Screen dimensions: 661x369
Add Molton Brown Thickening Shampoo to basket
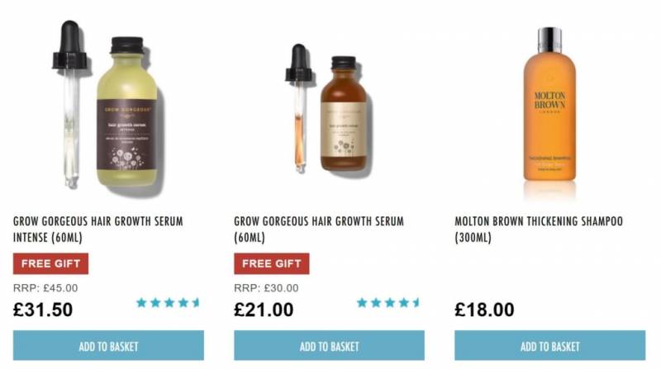click(x=549, y=345)
